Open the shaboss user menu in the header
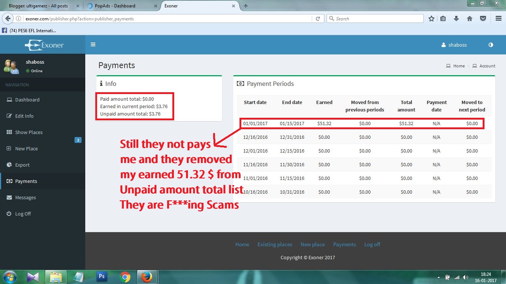Screen dimensions: 506x284 (x=454, y=45)
